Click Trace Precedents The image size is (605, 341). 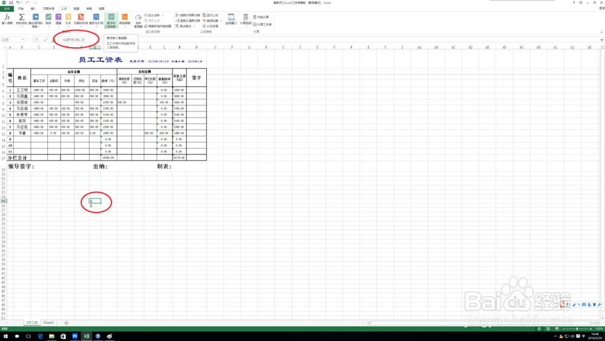pos(188,15)
